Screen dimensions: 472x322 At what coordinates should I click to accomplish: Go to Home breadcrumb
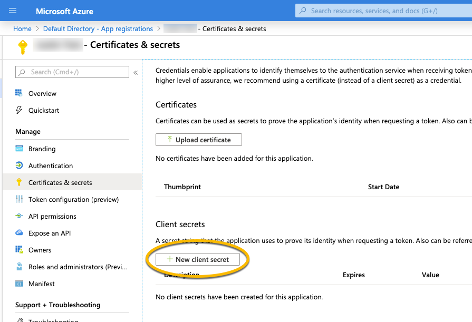pyautogui.click(x=22, y=29)
